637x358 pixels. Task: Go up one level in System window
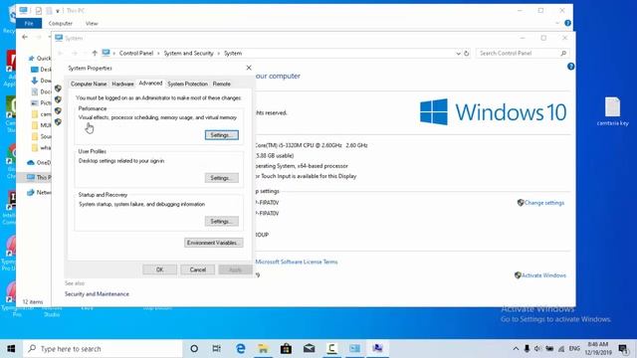[95, 53]
